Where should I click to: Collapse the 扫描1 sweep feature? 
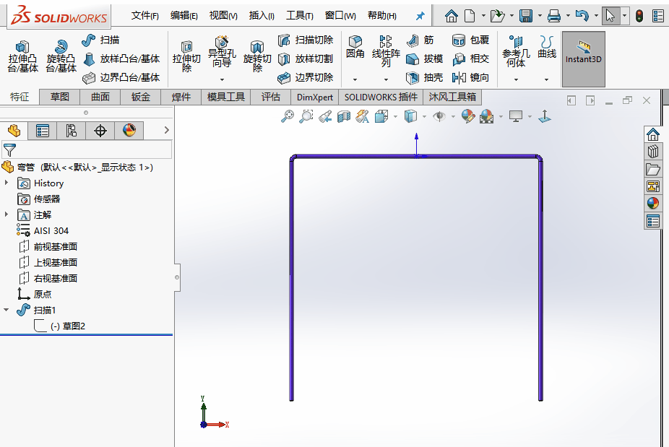[7, 310]
